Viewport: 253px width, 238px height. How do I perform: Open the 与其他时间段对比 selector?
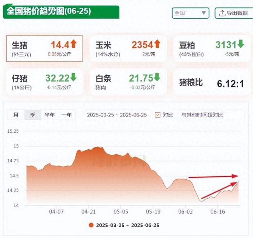tap(210, 115)
